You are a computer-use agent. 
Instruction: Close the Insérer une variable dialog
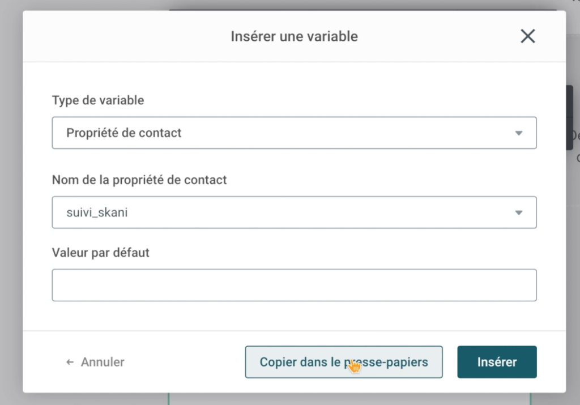point(527,36)
